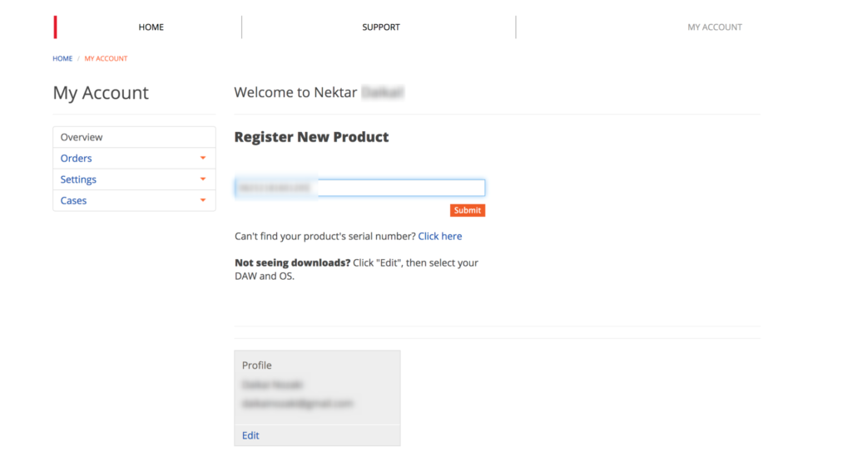Click the Register New Product heading

[x=311, y=137]
